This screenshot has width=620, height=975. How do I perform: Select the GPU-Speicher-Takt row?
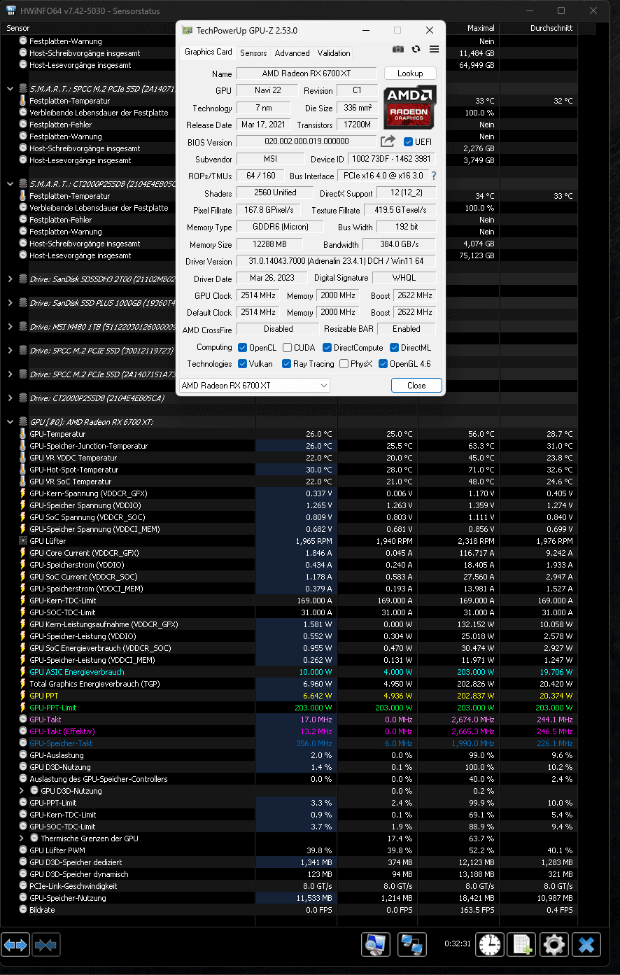290,743
